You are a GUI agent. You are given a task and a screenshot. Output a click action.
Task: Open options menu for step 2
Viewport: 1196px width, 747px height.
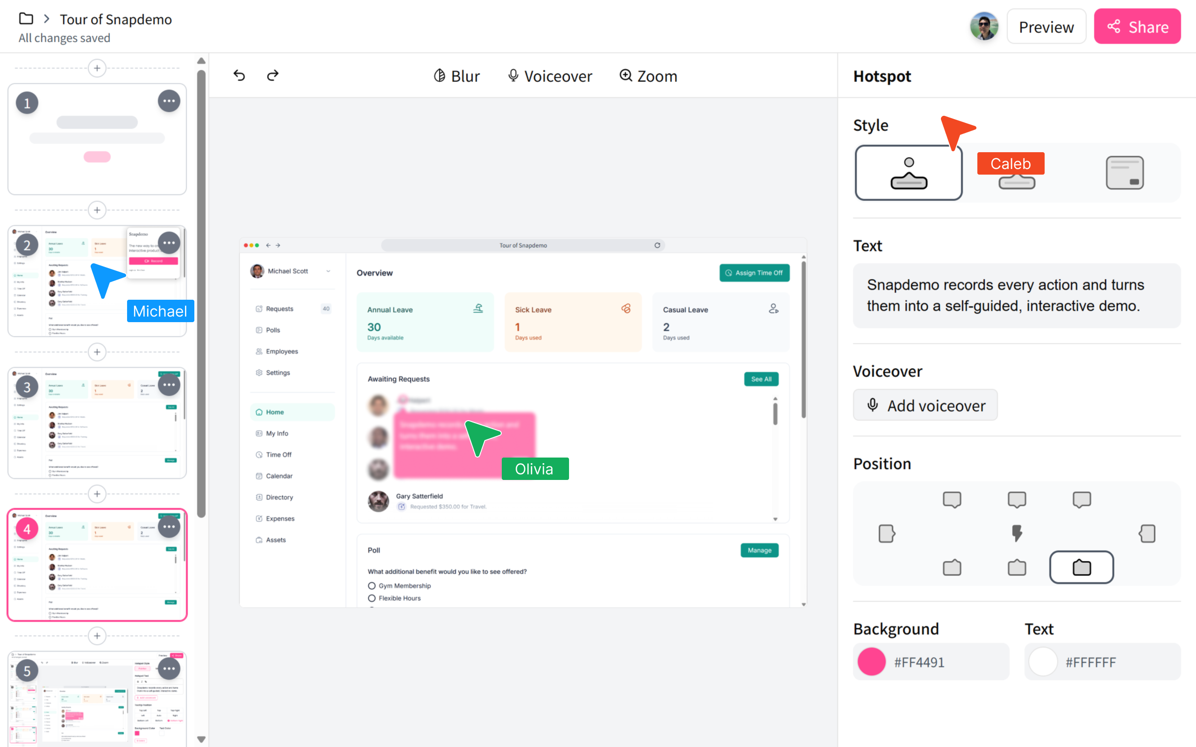point(169,243)
